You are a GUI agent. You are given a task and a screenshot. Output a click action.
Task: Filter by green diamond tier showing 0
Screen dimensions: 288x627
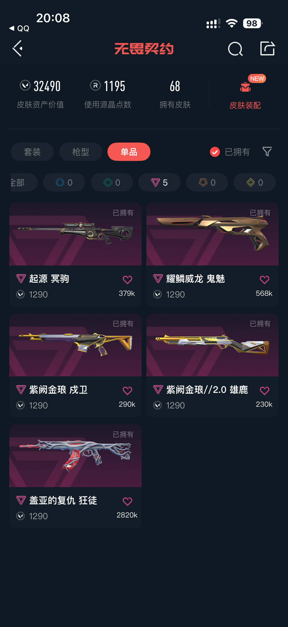coord(112,182)
